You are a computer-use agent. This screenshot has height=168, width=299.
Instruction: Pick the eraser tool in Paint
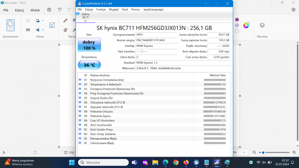click(x=65, y=30)
